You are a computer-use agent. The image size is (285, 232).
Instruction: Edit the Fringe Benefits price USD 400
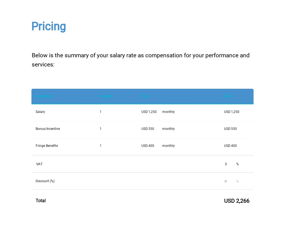tap(148, 146)
